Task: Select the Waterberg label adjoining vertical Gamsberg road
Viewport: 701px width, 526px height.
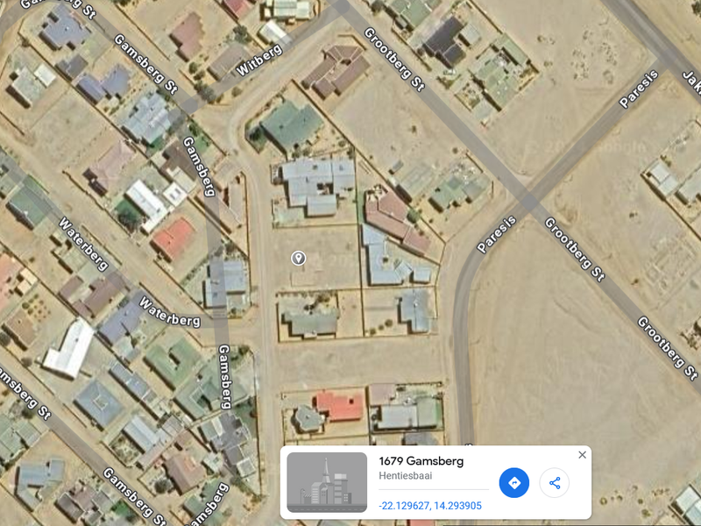Action: coord(169,312)
